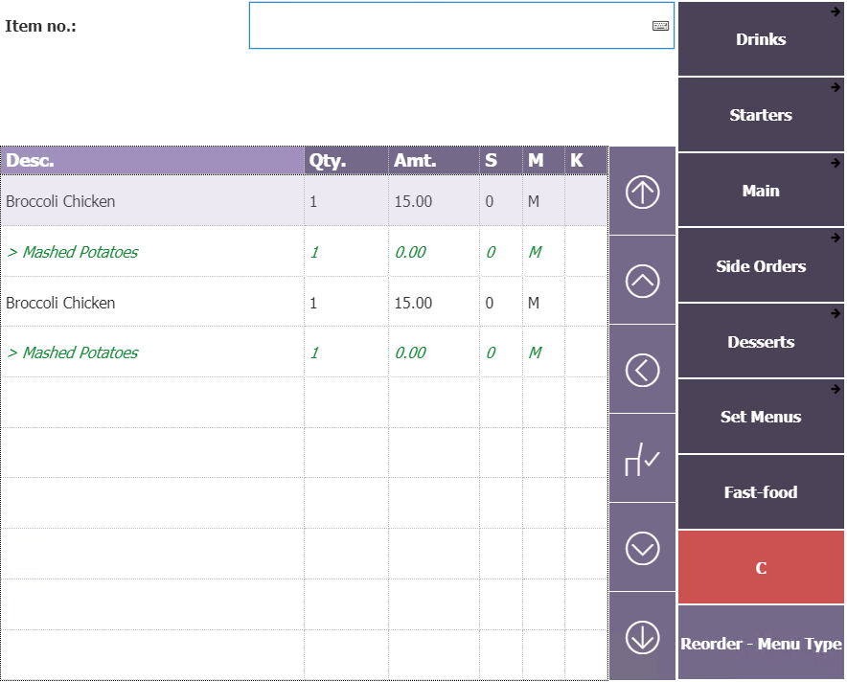Viewport: 847px width, 682px height.
Task: Select the Main menu category
Action: tap(761, 191)
